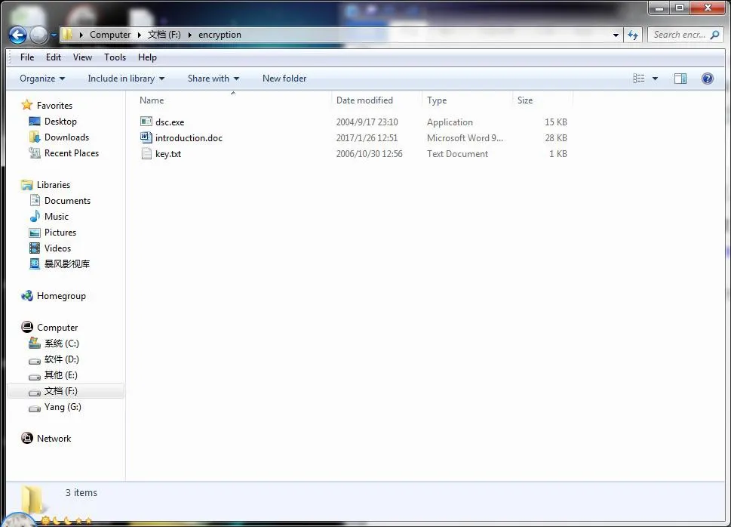Open the introduction.doc Word document
Image resolution: width=731 pixels, height=527 pixels.
[187, 137]
